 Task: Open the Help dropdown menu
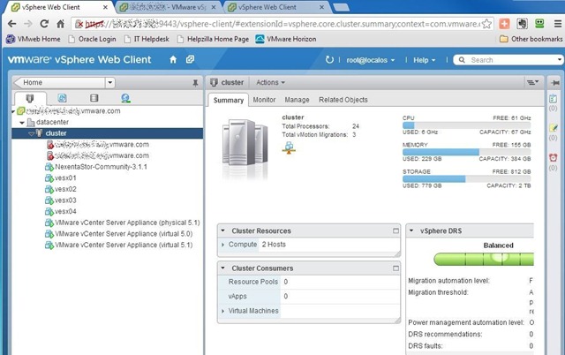424,60
